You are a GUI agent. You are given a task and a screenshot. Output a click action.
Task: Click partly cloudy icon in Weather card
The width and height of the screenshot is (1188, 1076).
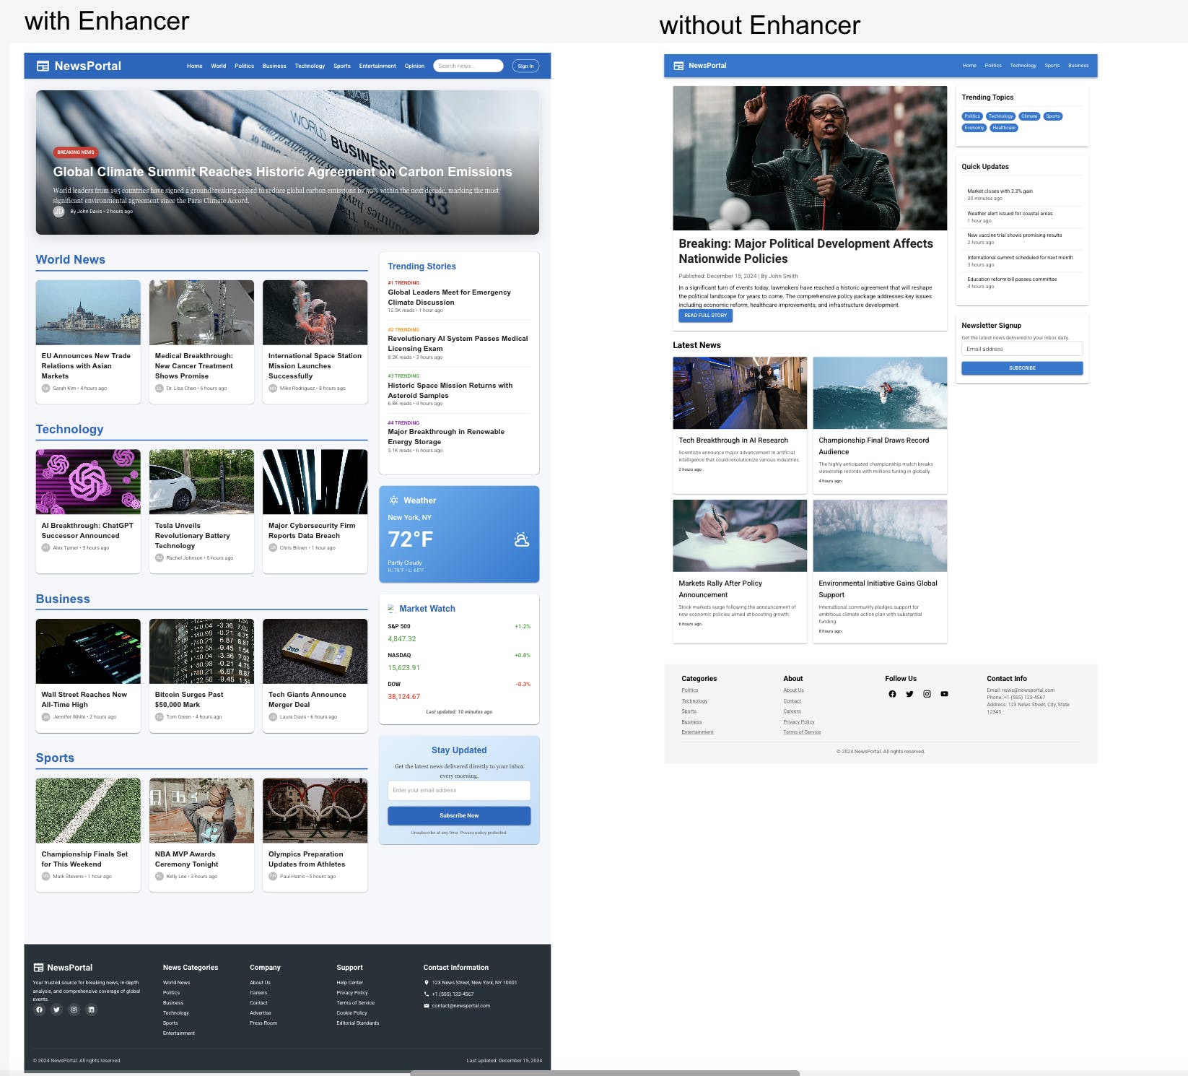[522, 539]
